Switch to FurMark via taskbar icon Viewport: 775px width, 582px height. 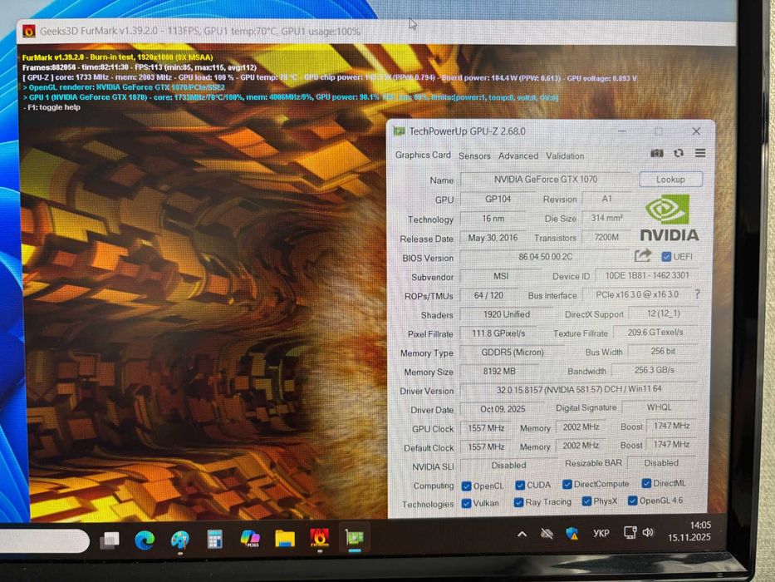pos(319,537)
